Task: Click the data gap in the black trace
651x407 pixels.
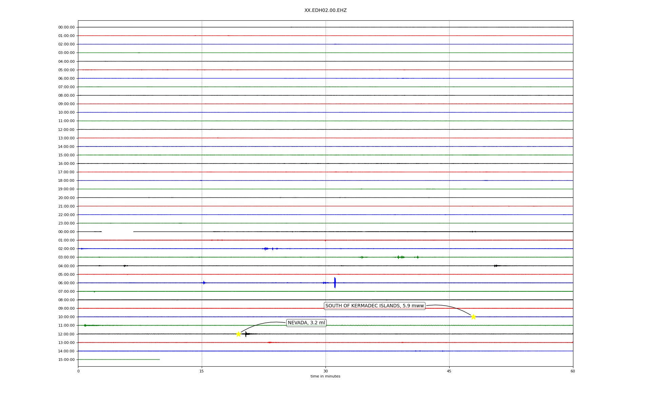Action: (x=117, y=232)
